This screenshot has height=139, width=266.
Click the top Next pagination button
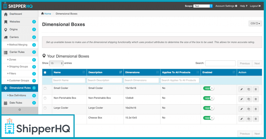257,63
